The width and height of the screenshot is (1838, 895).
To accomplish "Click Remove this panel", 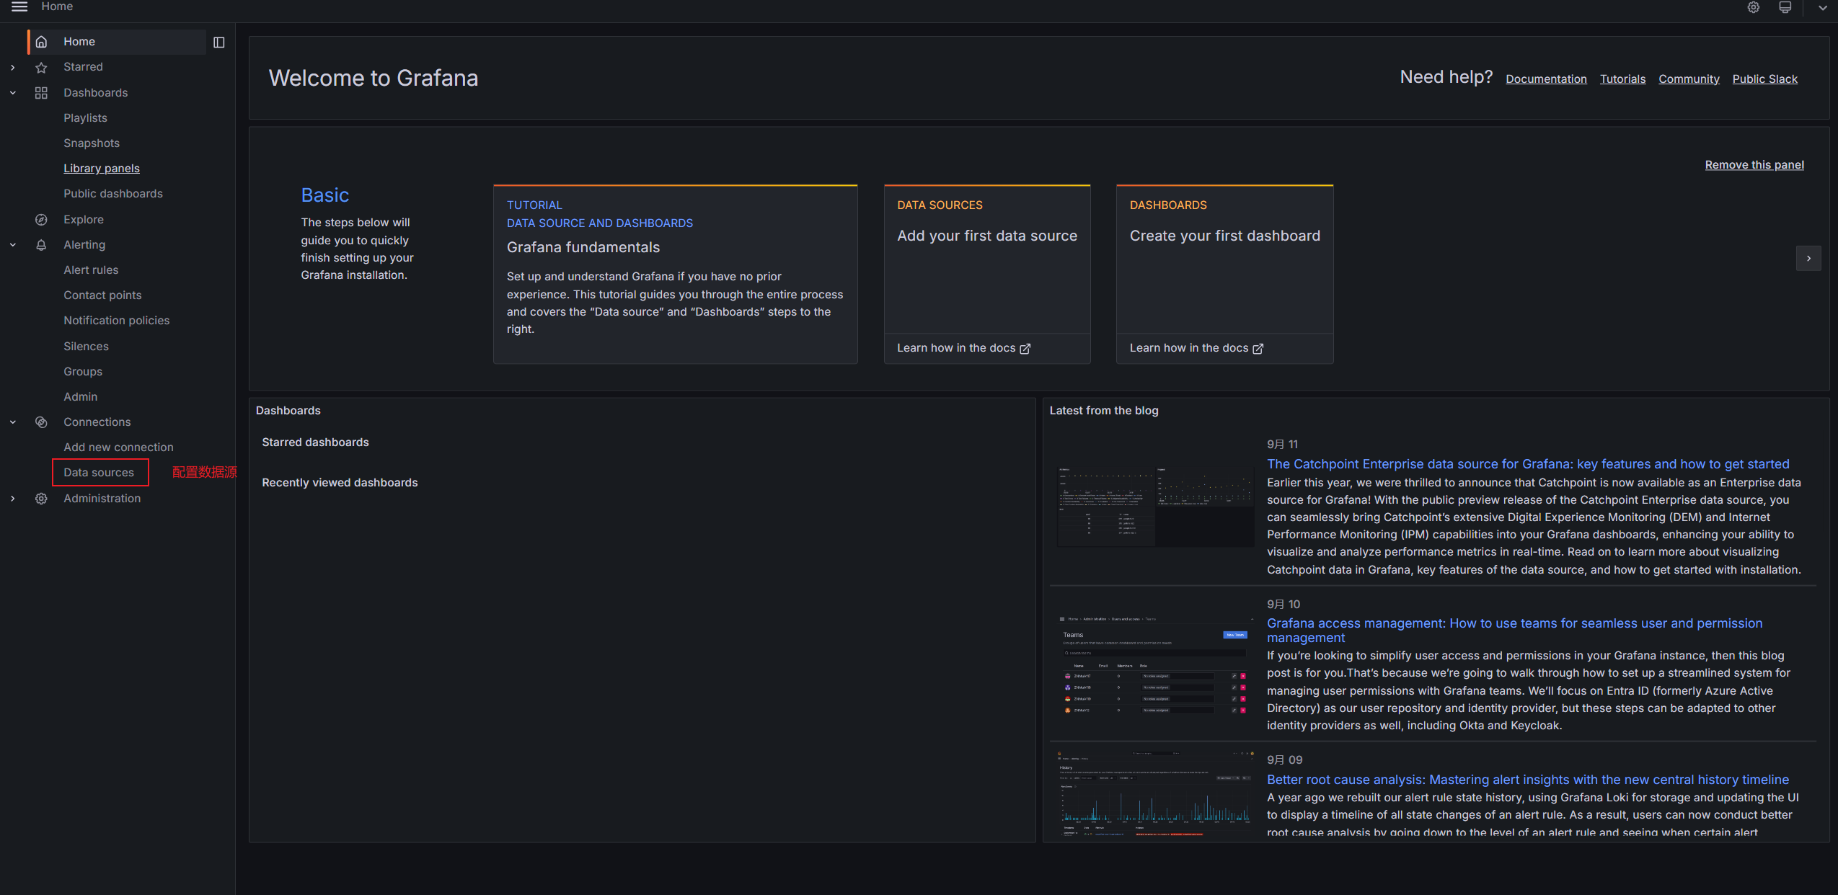I will coord(1754,165).
